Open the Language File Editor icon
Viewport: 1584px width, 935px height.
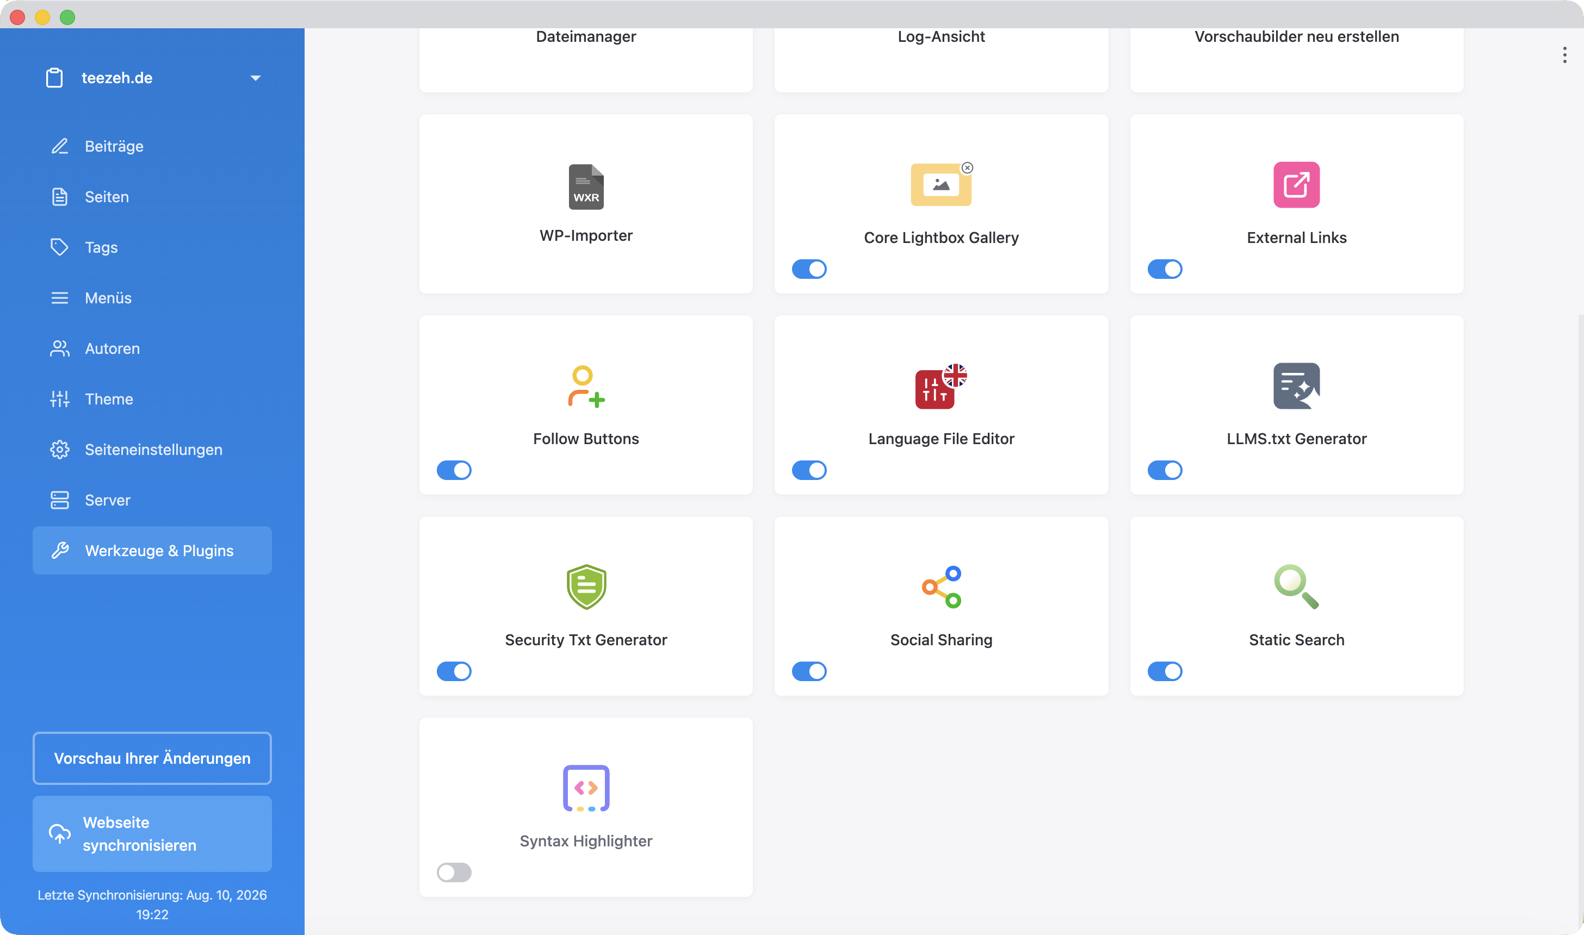[940, 386]
